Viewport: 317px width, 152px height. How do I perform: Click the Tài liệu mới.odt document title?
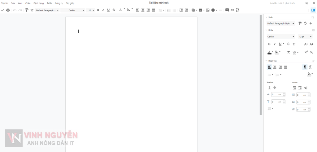(x=158, y=3)
